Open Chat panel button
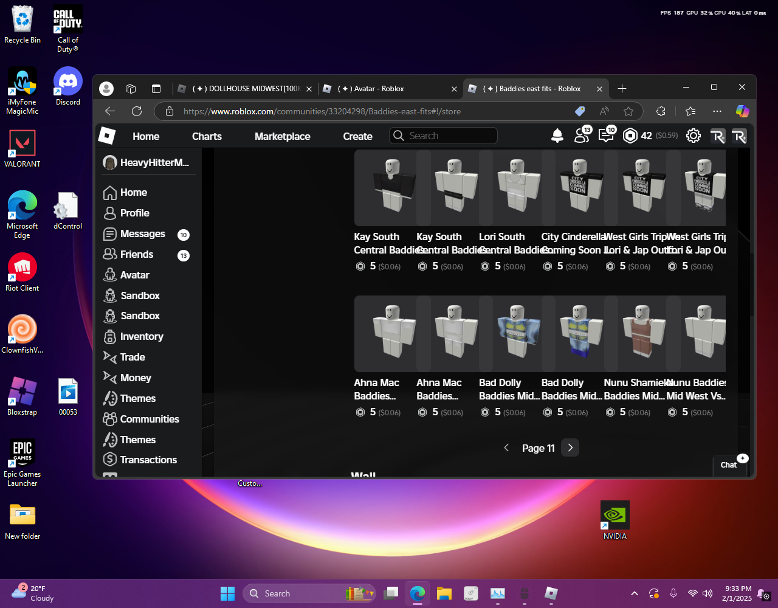The width and height of the screenshot is (778, 608). 729,465
